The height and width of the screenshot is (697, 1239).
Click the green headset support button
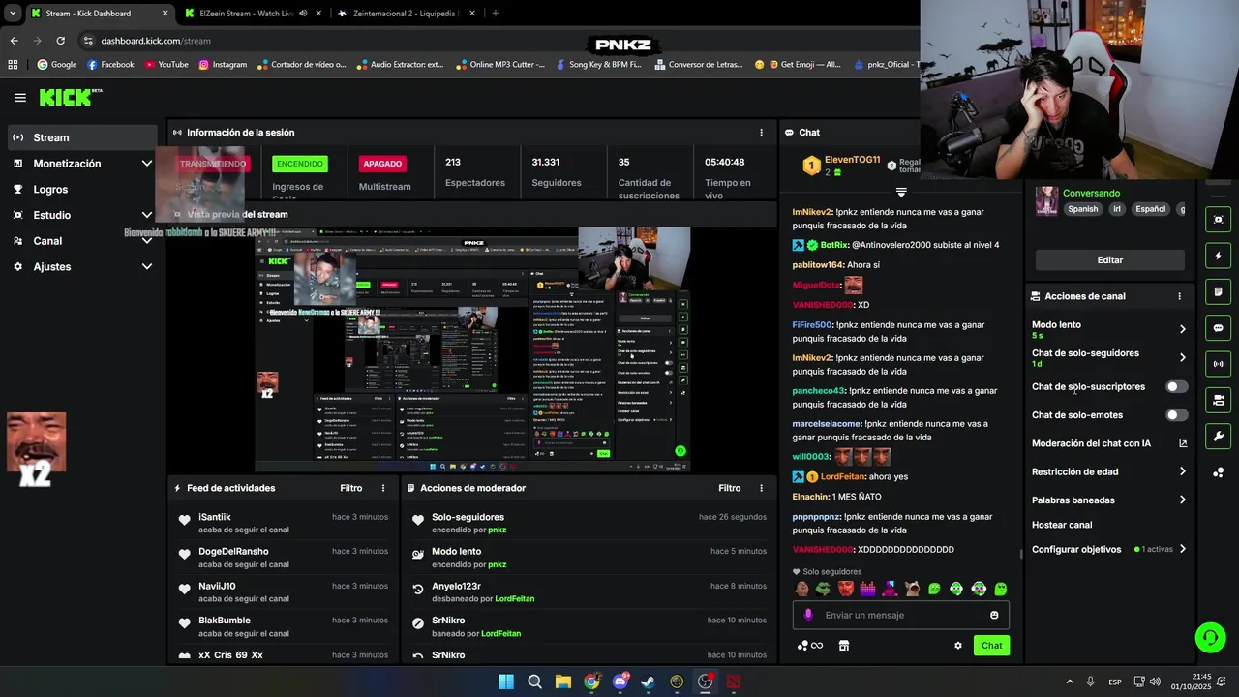[1210, 637]
